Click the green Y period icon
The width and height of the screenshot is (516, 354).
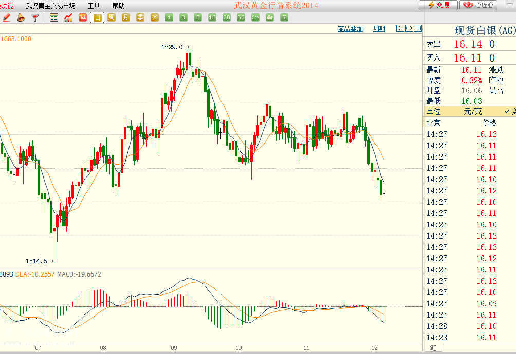point(284,17)
